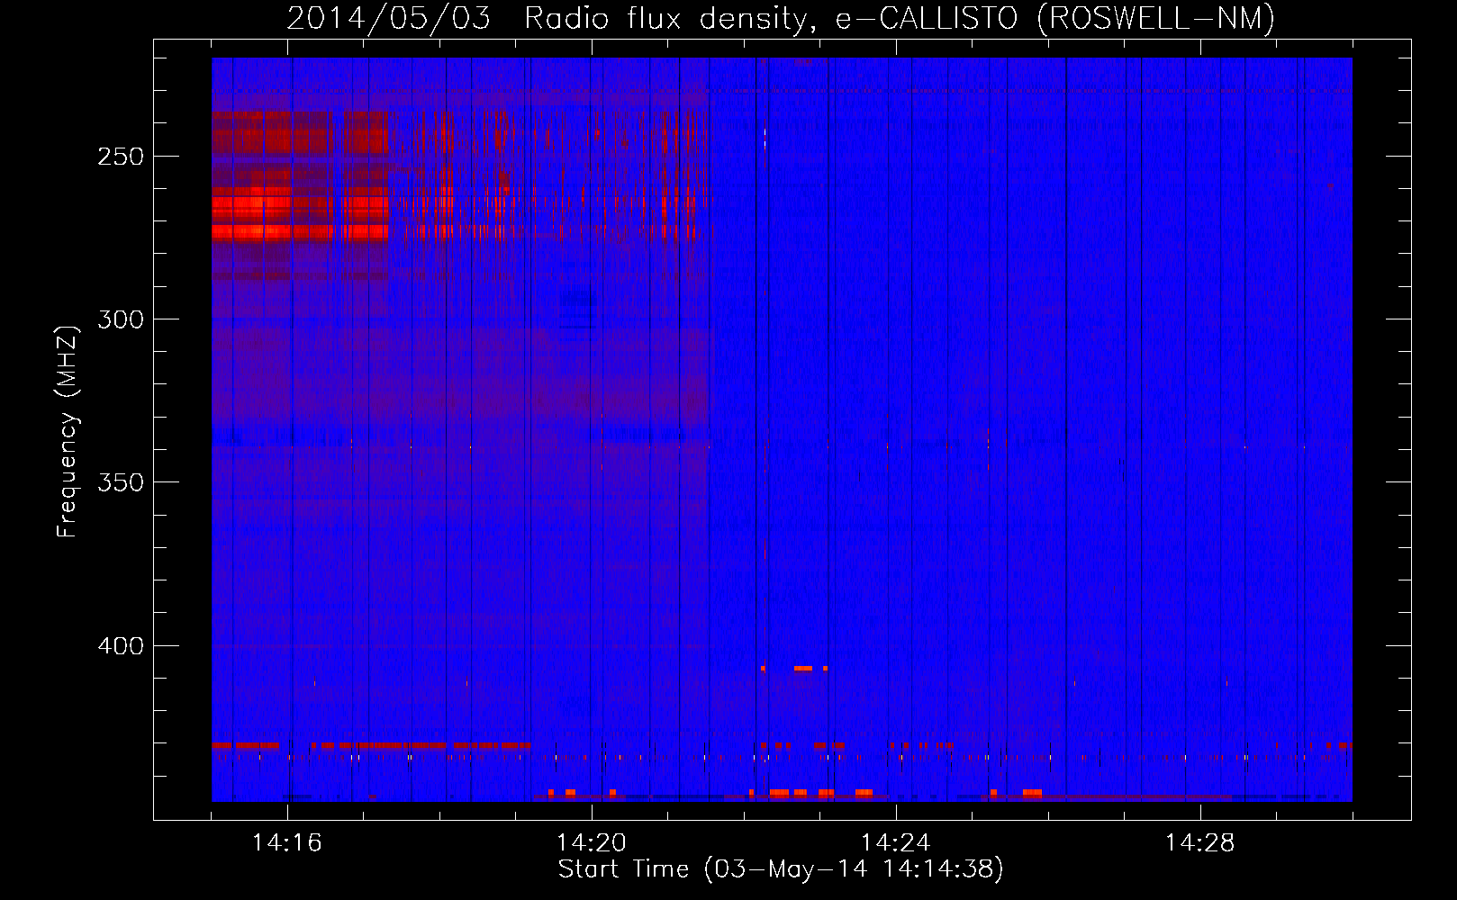Click the Frequency (MHZ) axis title
The image size is (1457, 900).
click(x=68, y=432)
